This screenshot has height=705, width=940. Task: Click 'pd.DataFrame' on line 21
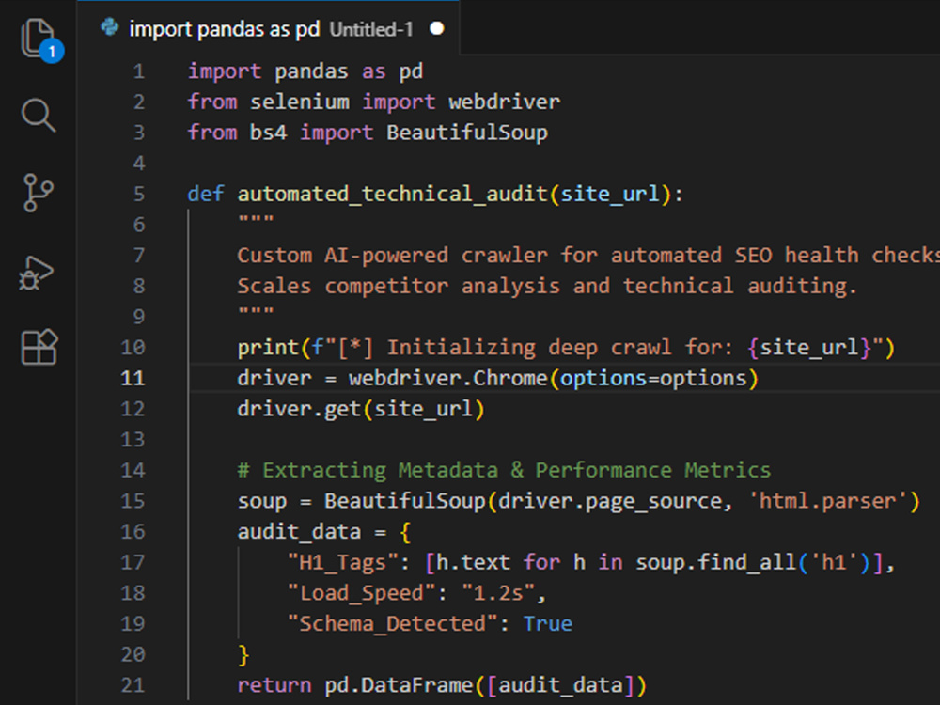coord(399,684)
